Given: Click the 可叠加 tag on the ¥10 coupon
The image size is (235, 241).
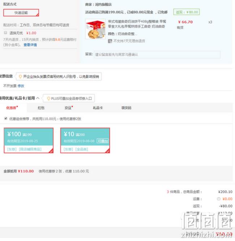Looking at the screenshot, I should pos(103,141).
